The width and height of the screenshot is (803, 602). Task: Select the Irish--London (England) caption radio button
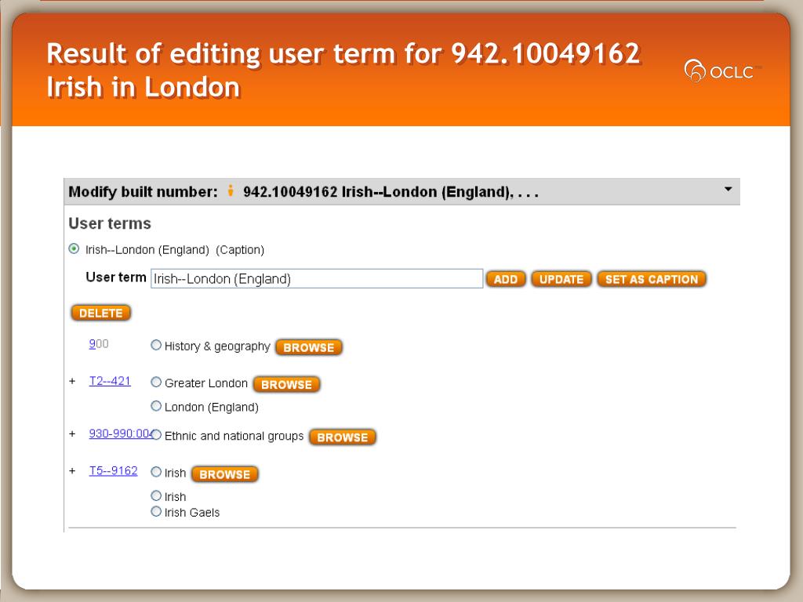tap(74, 248)
